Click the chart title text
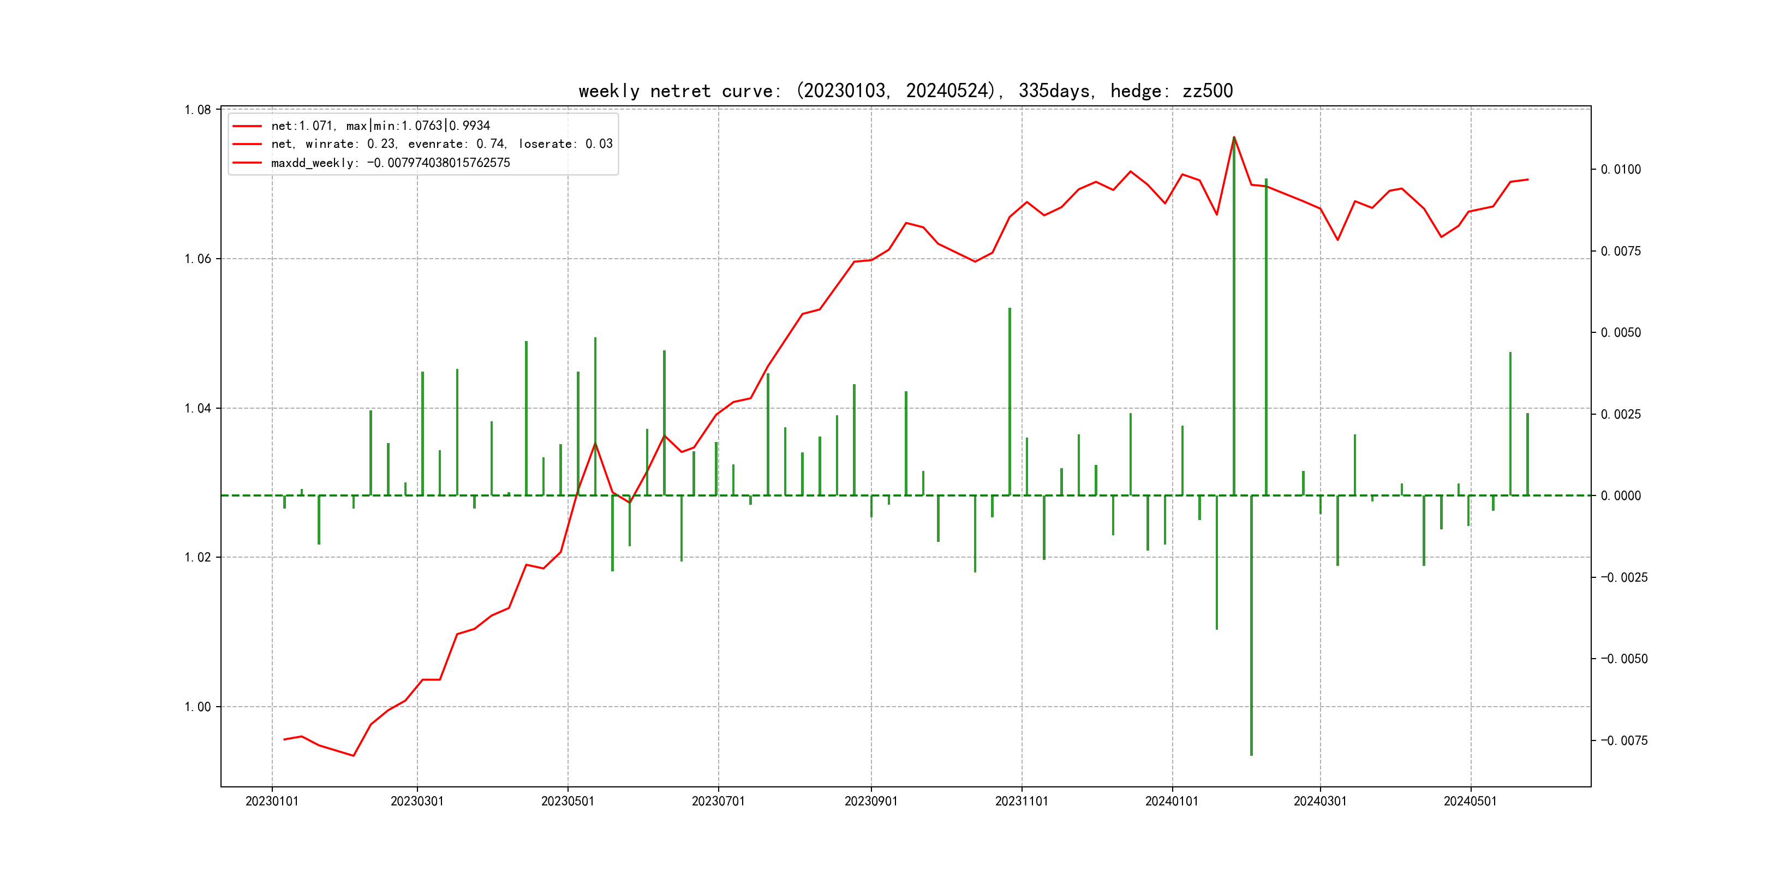This screenshot has height=884, width=1768. pos(905,91)
